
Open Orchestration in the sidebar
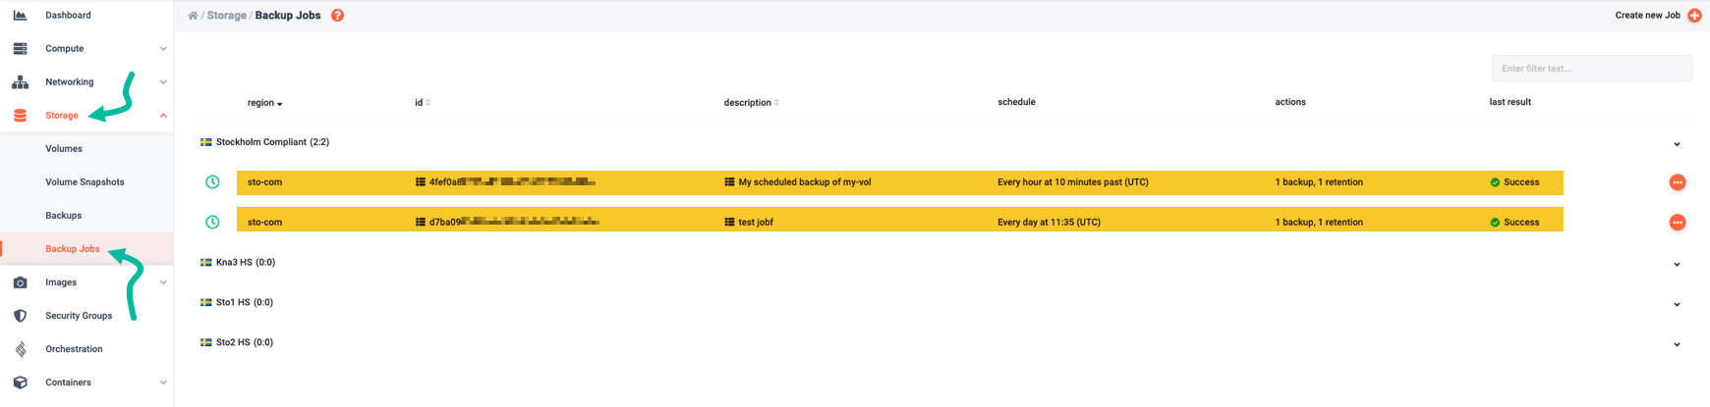click(74, 349)
